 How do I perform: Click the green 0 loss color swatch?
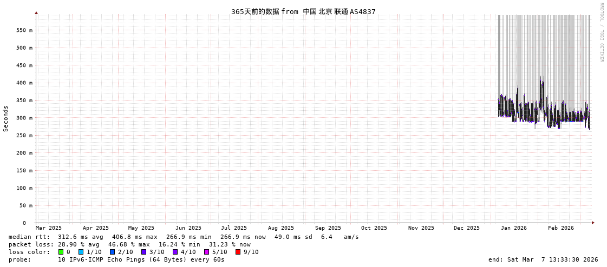[x=61, y=252]
